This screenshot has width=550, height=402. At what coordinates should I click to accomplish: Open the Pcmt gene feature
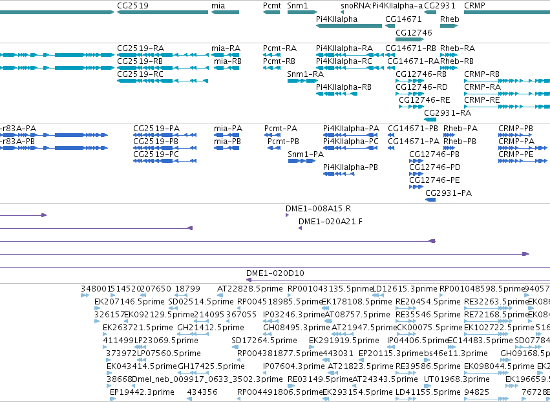[x=271, y=12]
